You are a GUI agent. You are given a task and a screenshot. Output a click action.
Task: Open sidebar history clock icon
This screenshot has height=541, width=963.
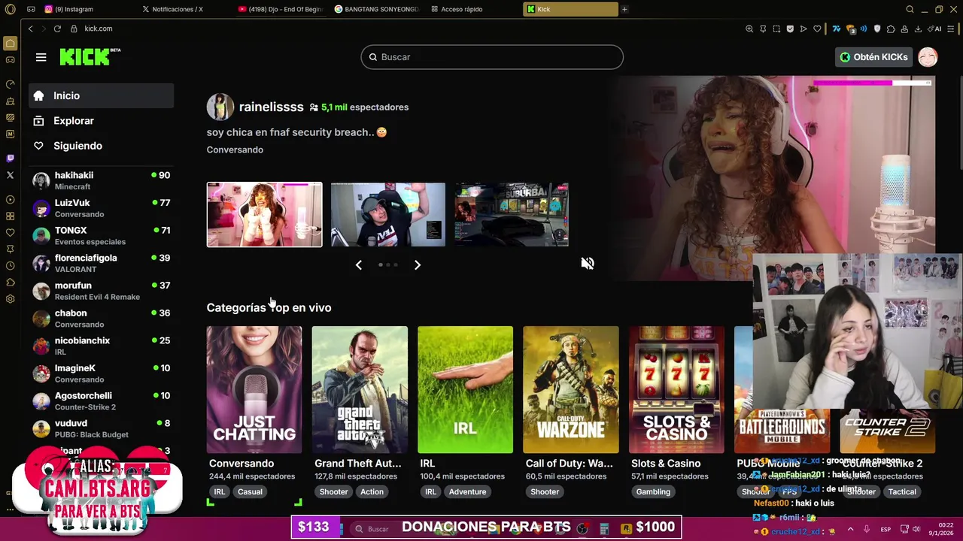click(x=10, y=266)
